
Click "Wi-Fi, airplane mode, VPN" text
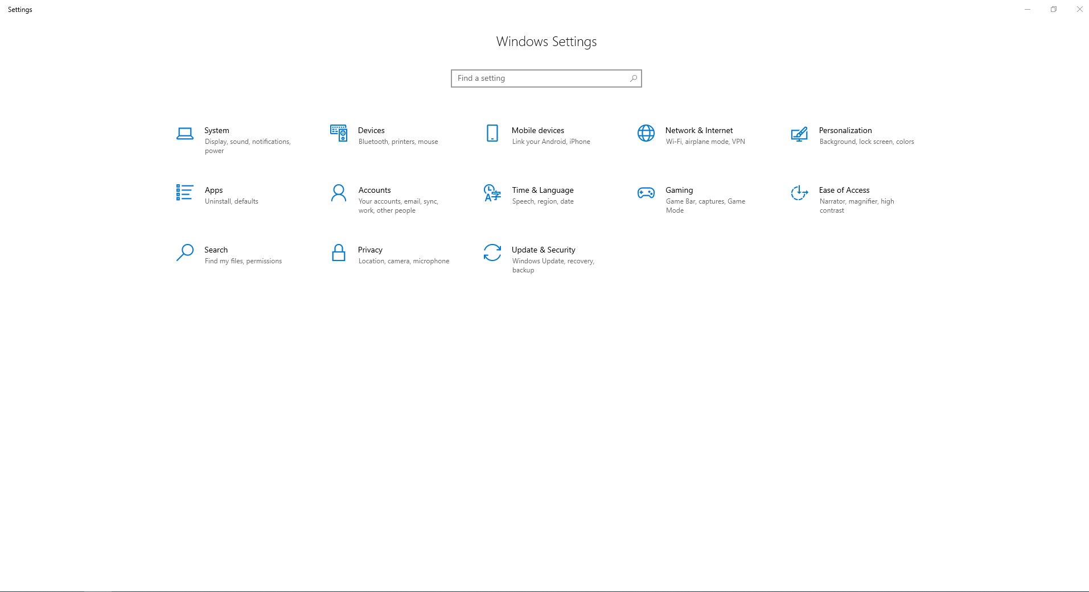(705, 142)
